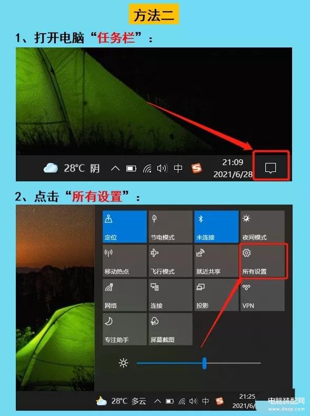Toggle Bluetooth 未连接 tile
This screenshot has width=310, height=416.
click(x=216, y=227)
